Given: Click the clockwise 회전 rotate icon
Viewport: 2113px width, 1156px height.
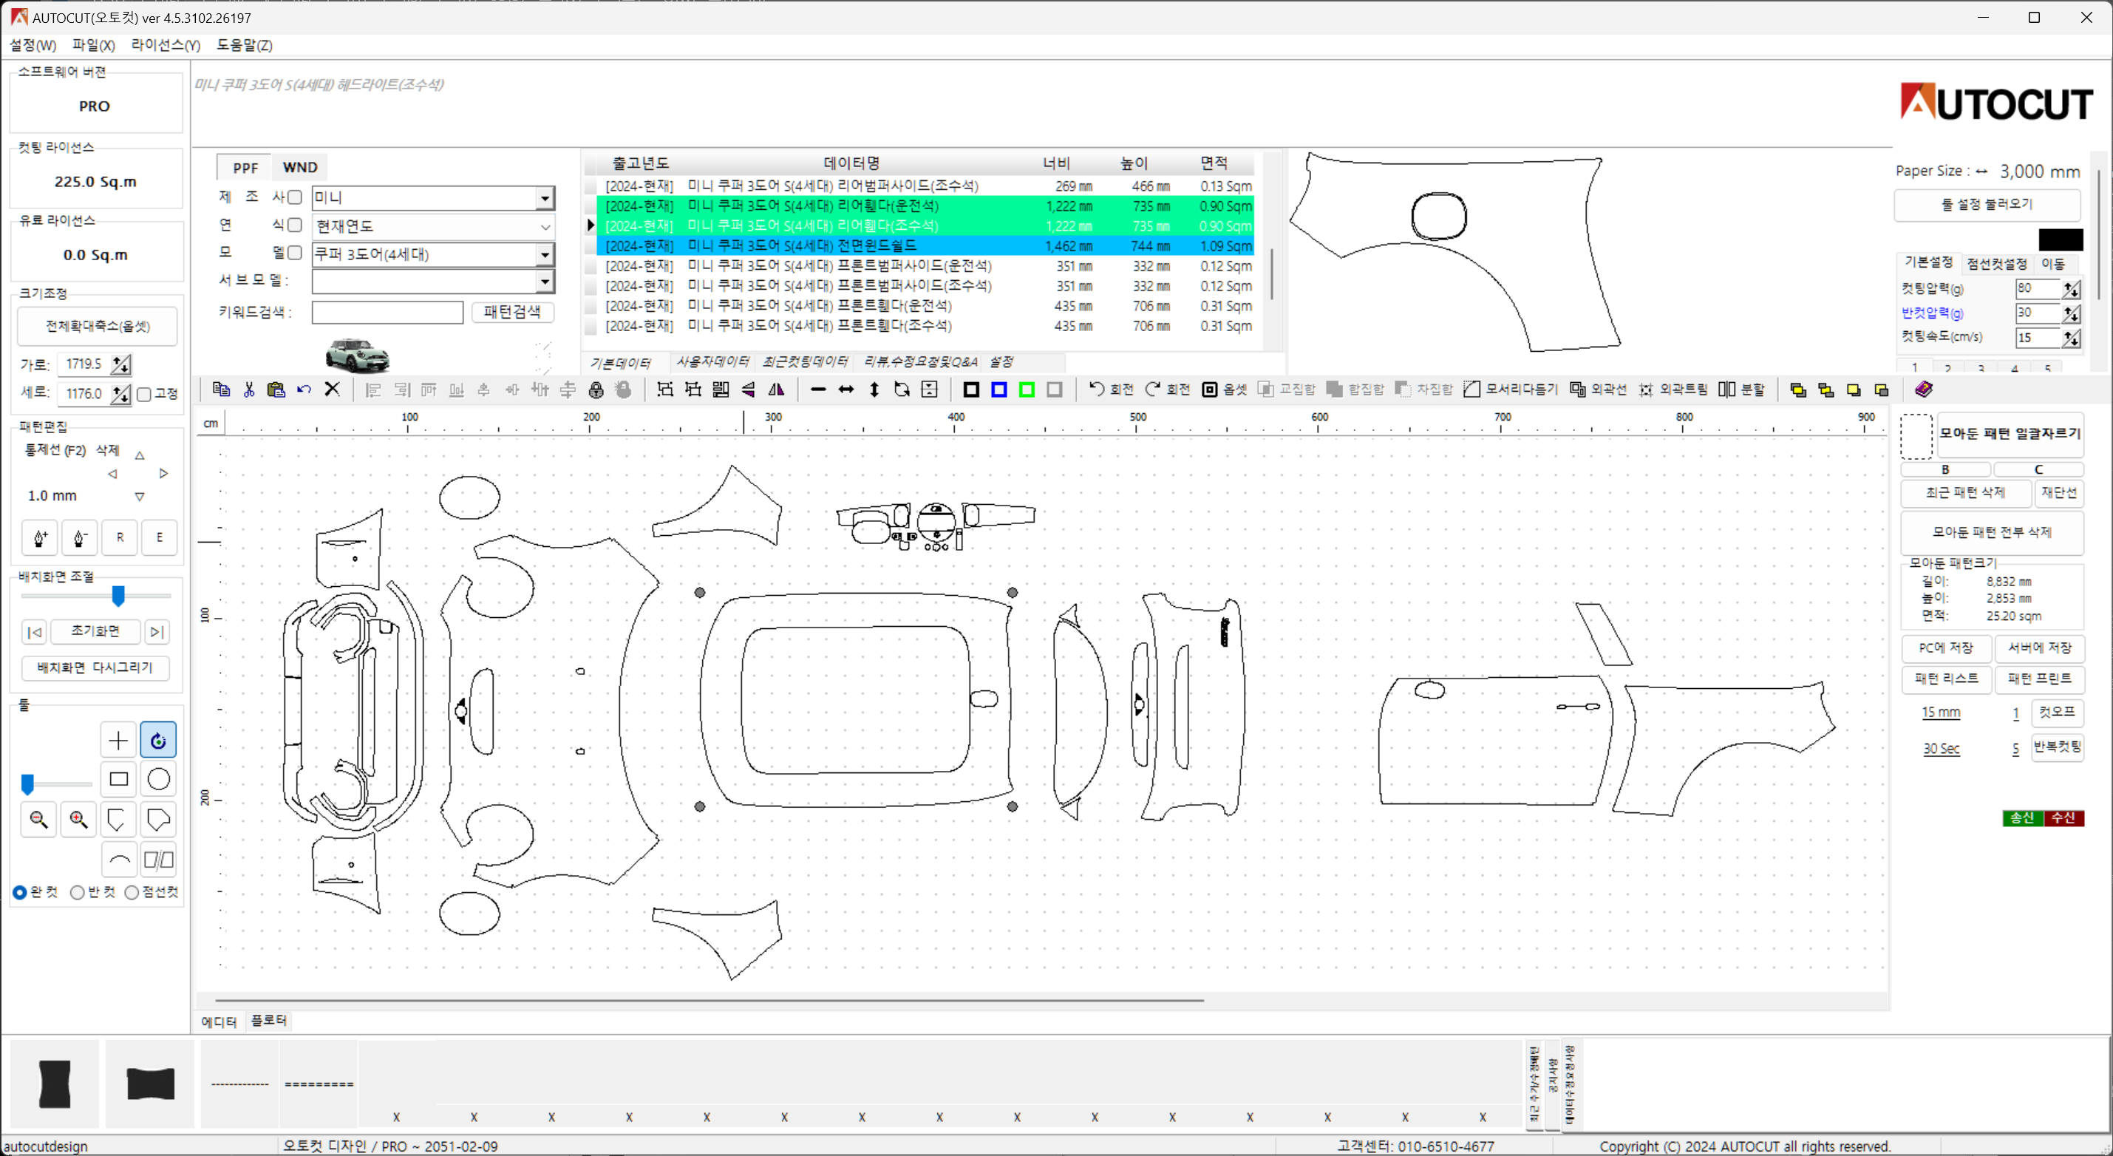Looking at the screenshot, I should (1167, 389).
